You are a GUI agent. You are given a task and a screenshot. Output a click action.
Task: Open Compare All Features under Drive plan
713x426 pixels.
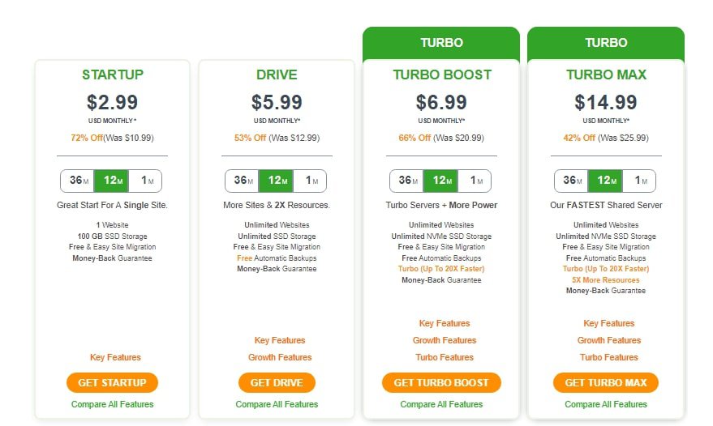point(277,404)
